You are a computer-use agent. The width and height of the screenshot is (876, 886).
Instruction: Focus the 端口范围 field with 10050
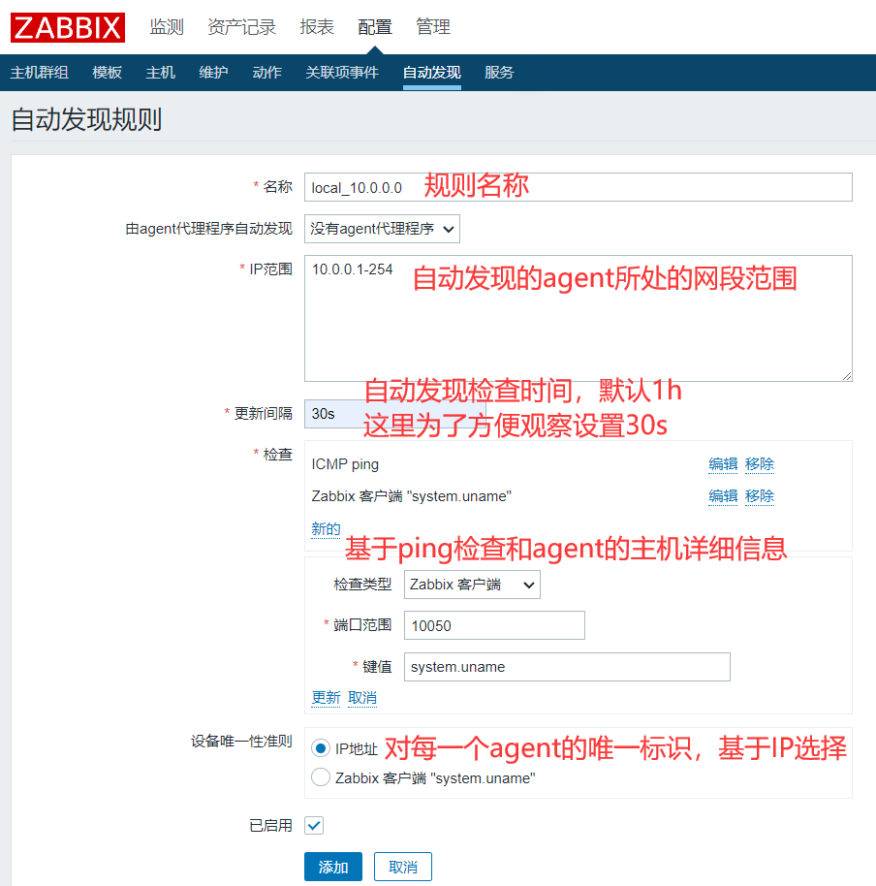495,625
